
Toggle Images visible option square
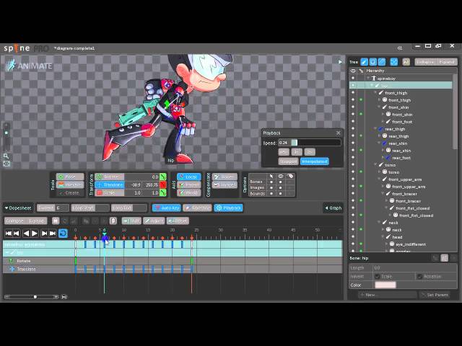pyautogui.click(x=281, y=187)
